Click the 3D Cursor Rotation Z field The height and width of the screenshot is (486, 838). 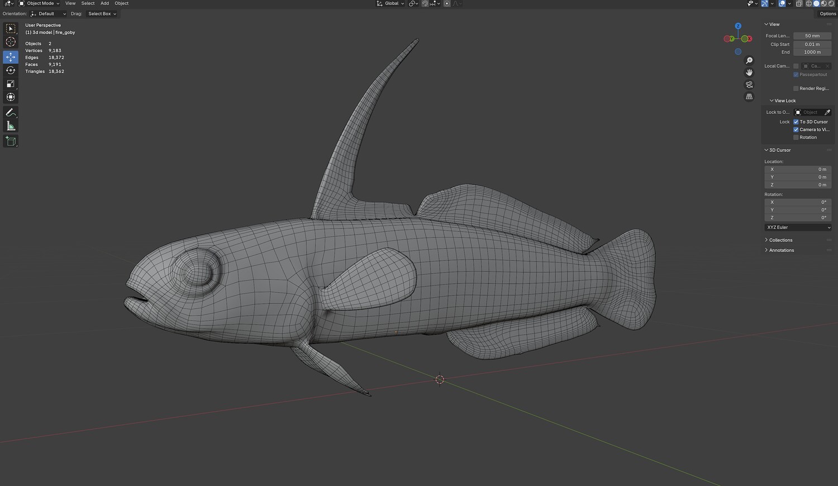tap(798, 218)
